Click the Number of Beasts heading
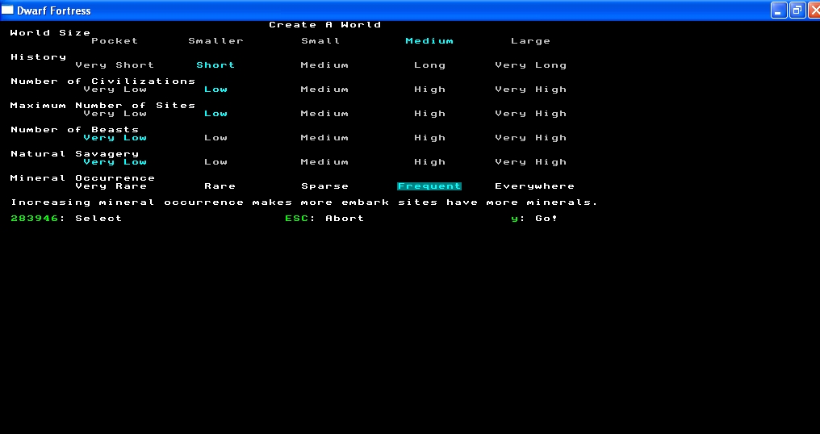Viewport: 820px width, 434px height. (75, 129)
